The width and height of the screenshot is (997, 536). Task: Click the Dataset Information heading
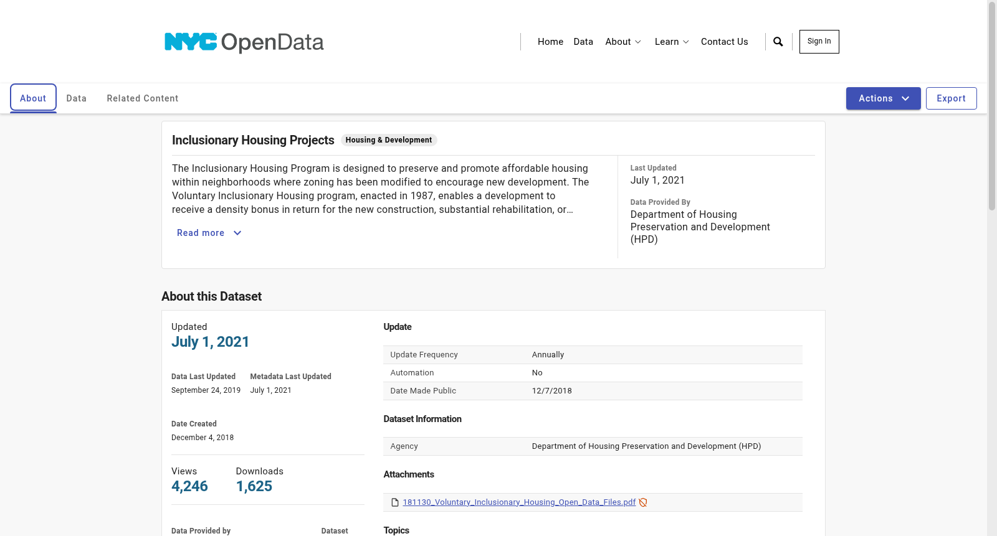422,419
